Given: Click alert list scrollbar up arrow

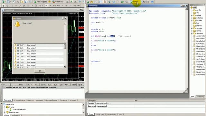Looking at the screenshot, I should click(64, 45).
